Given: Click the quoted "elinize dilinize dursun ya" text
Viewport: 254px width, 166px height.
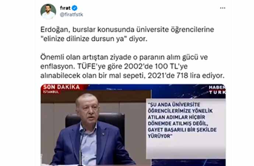Looking at the screenshot, I should 83,39.
